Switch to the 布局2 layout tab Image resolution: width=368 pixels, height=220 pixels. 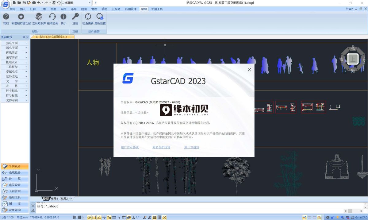[64, 199]
